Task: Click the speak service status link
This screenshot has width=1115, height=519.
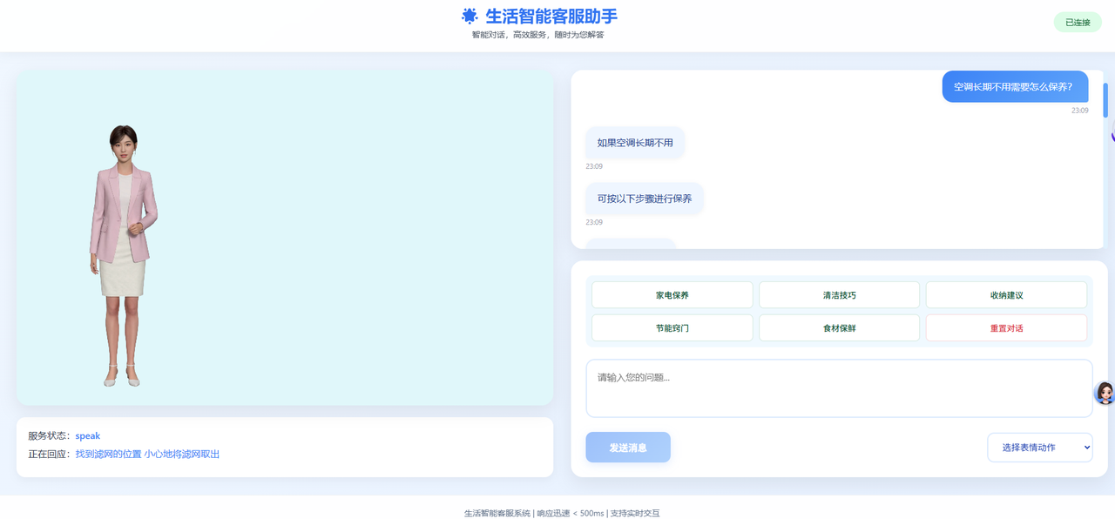Action: (x=87, y=435)
